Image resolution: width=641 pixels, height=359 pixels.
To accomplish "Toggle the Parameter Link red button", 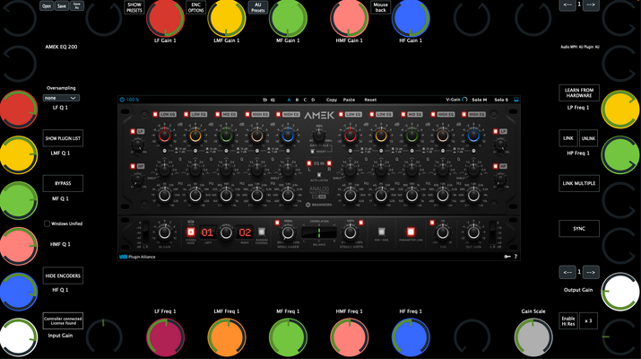I will pyautogui.click(x=411, y=232).
